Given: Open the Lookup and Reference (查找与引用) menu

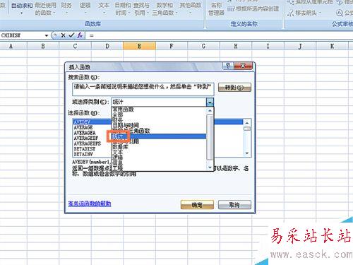Looking at the screenshot, I should click(x=141, y=8).
